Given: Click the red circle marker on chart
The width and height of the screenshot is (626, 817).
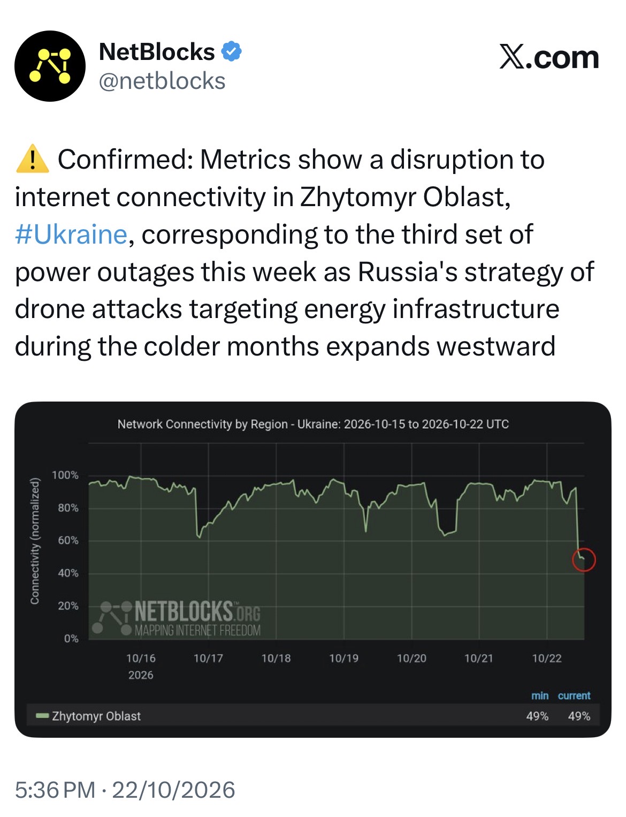Looking at the screenshot, I should (x=584, y=560).
